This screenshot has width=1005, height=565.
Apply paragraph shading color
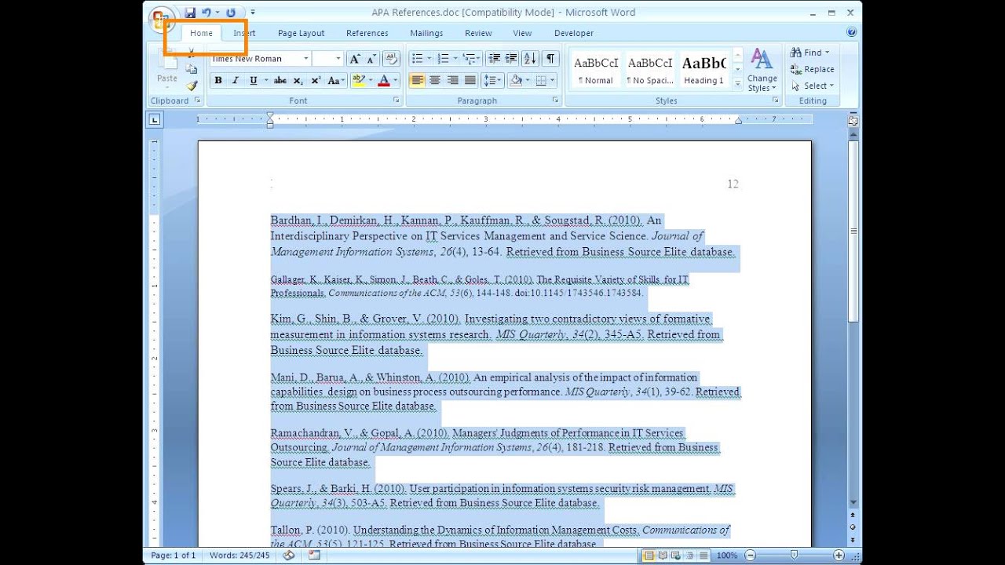pyautogui.click(x=516, y=81)
